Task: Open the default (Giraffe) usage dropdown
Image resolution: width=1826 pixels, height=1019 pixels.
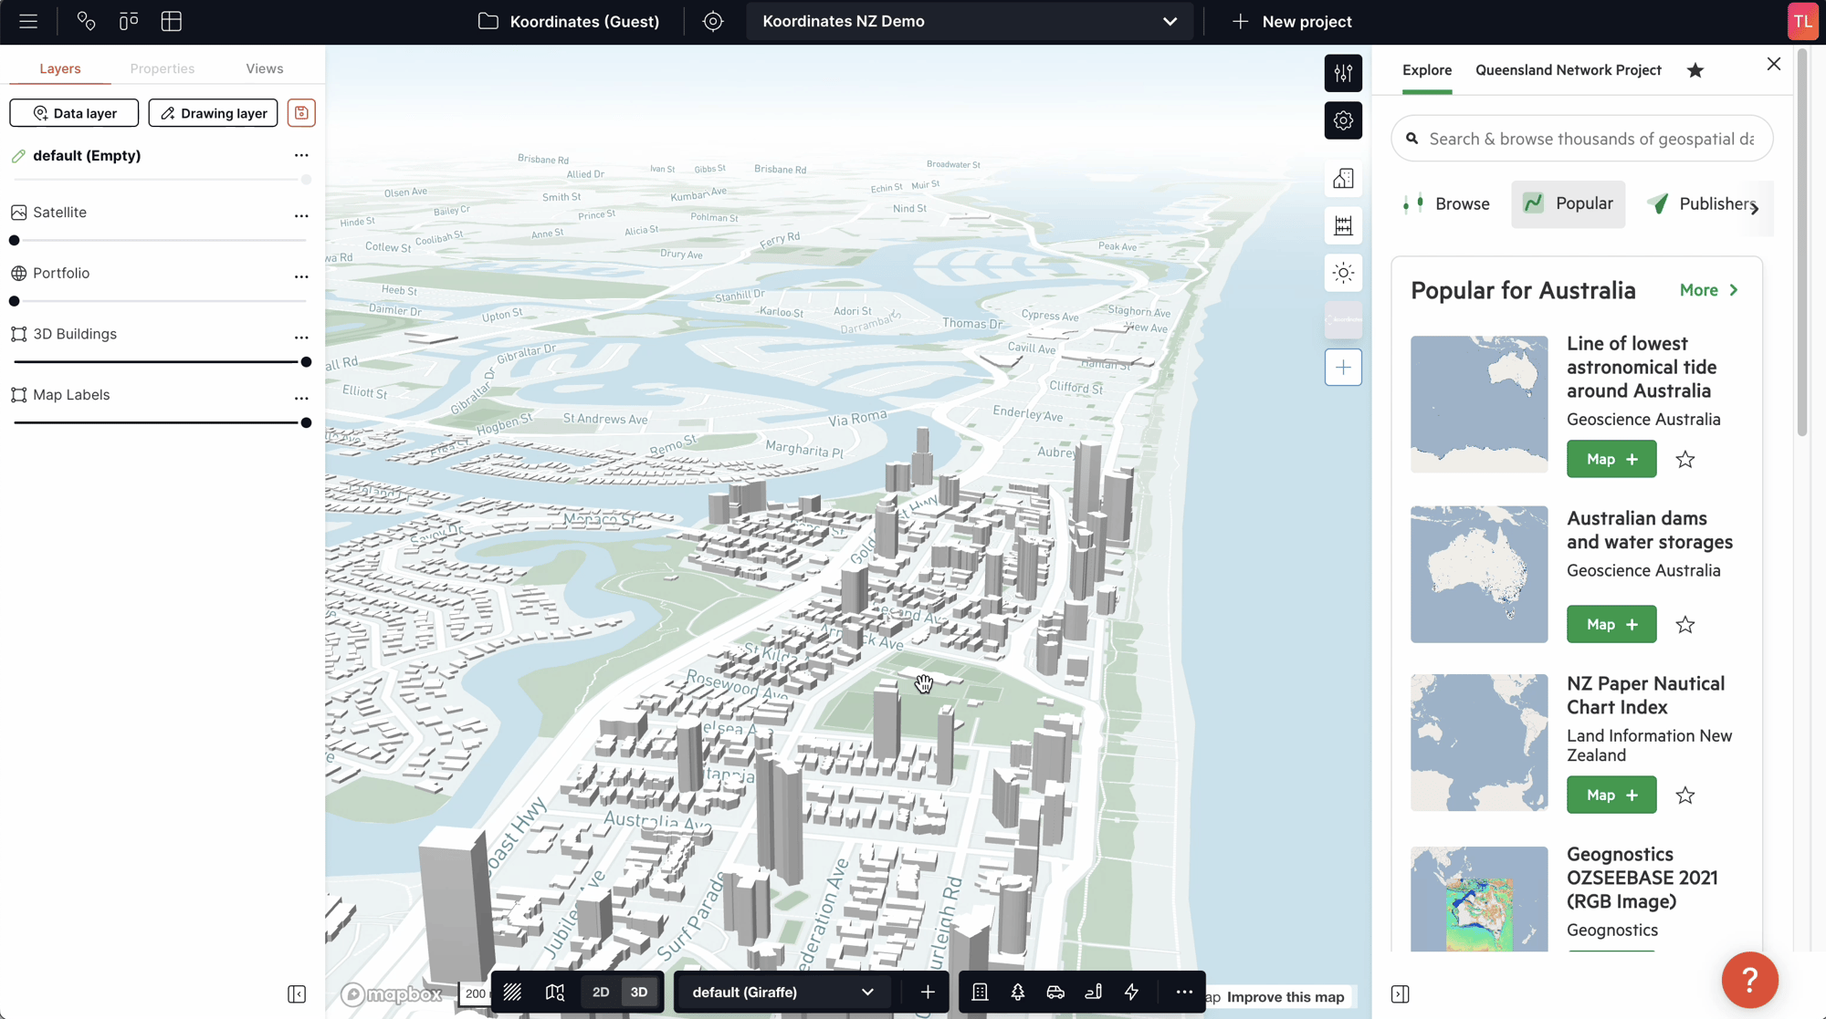Action: point(782,993)
